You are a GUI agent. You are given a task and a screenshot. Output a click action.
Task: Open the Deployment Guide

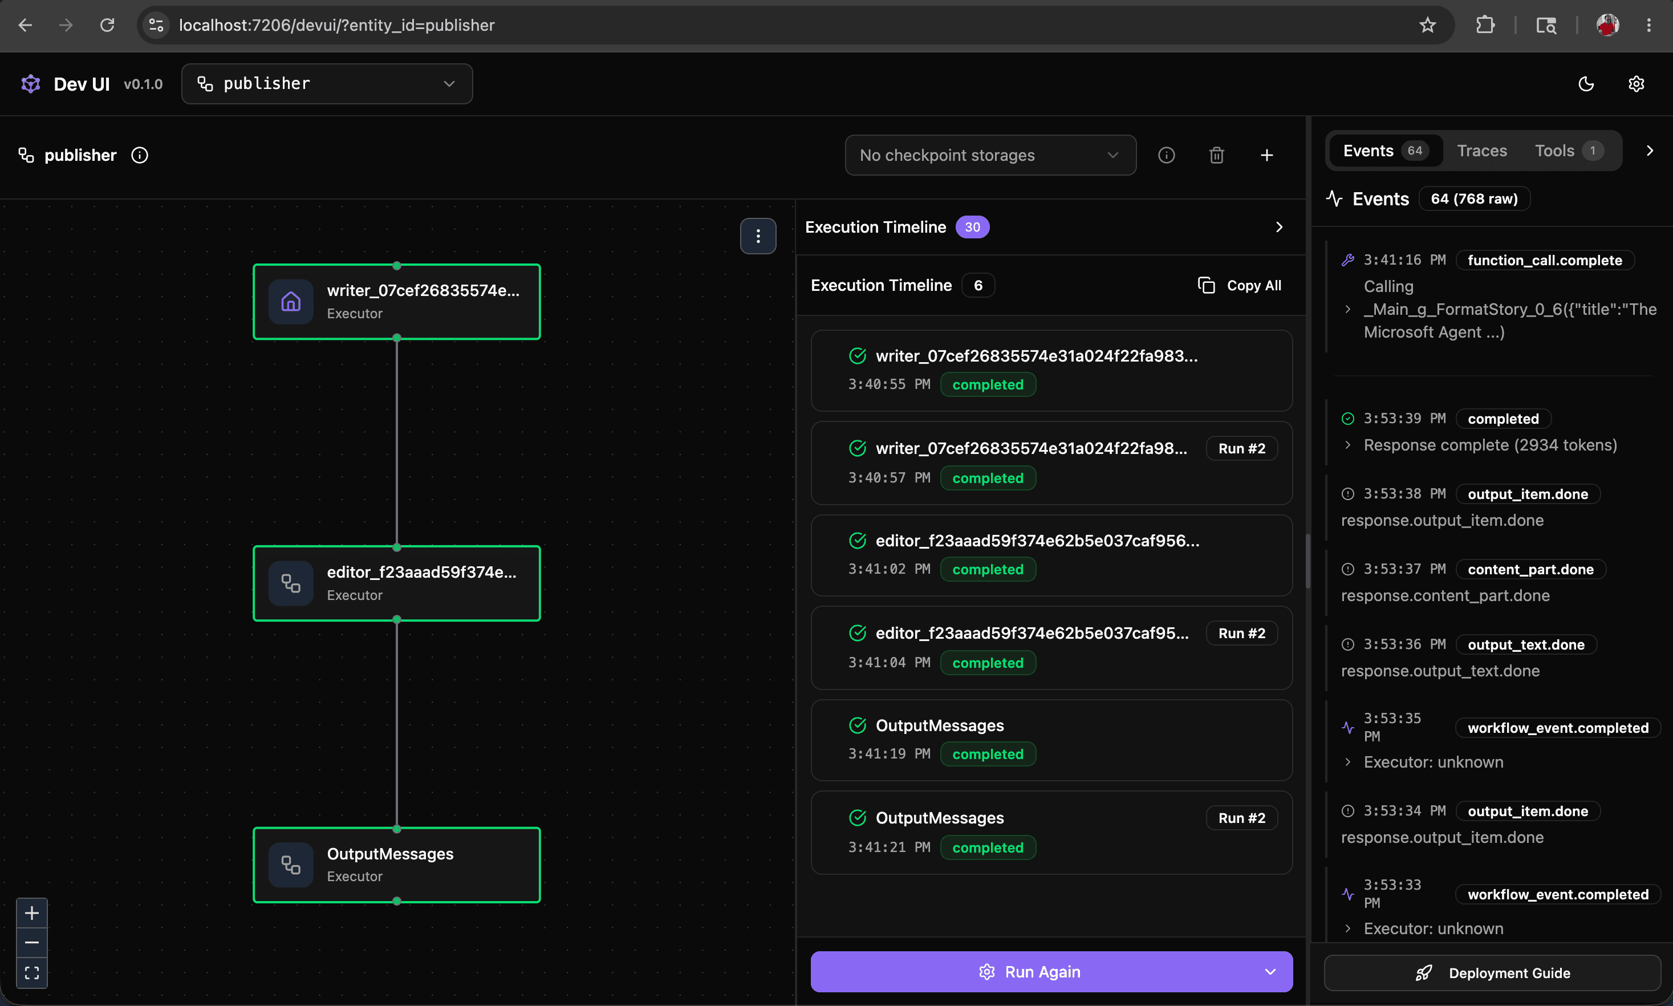pos(1492,973)
